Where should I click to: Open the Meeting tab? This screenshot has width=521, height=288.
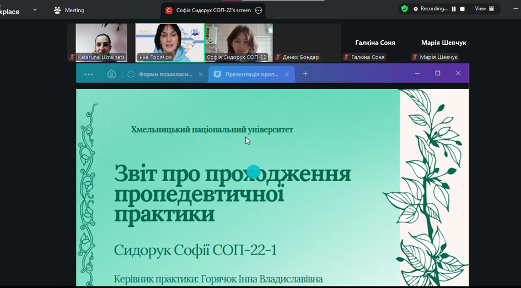pyautogui.click(x=69, y=10)
